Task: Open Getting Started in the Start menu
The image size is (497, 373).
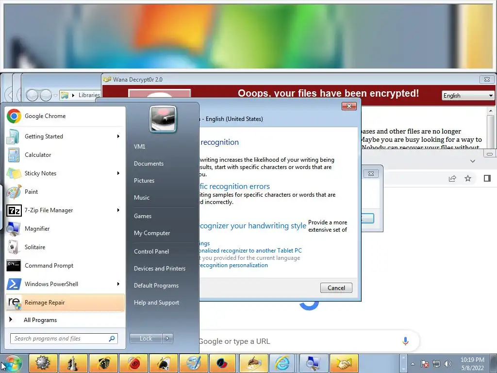Action: (x=65, y=136)
